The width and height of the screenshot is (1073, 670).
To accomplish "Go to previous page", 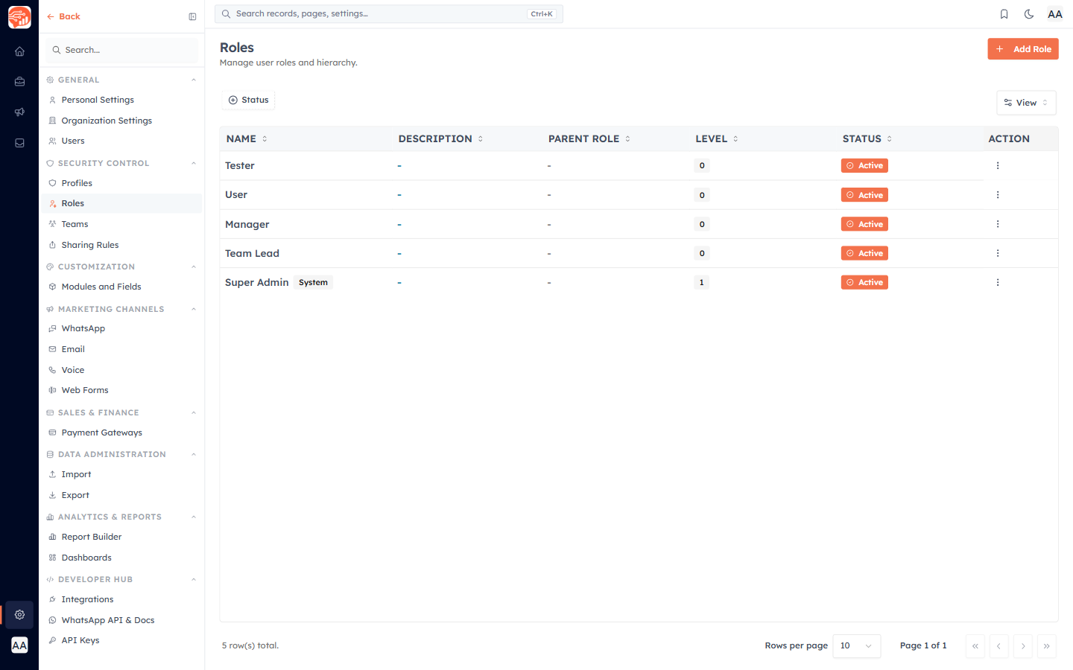I will tap(999, 646).
